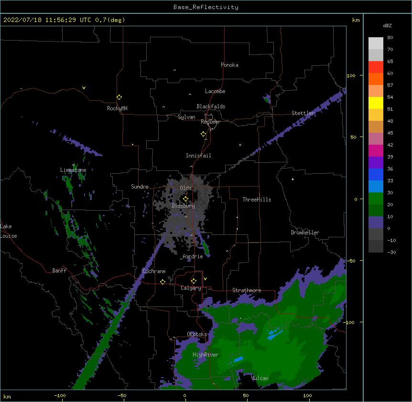Click the HighRiver city label

(206, 355)
